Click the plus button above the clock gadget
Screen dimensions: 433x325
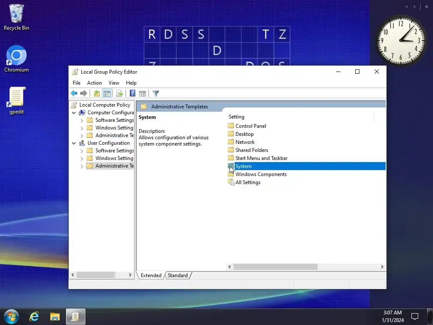click(x=426, y=7)
